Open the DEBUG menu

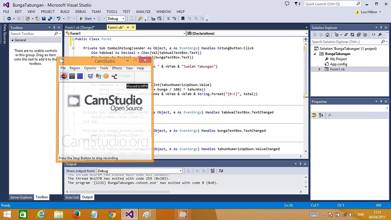(80, 12)
